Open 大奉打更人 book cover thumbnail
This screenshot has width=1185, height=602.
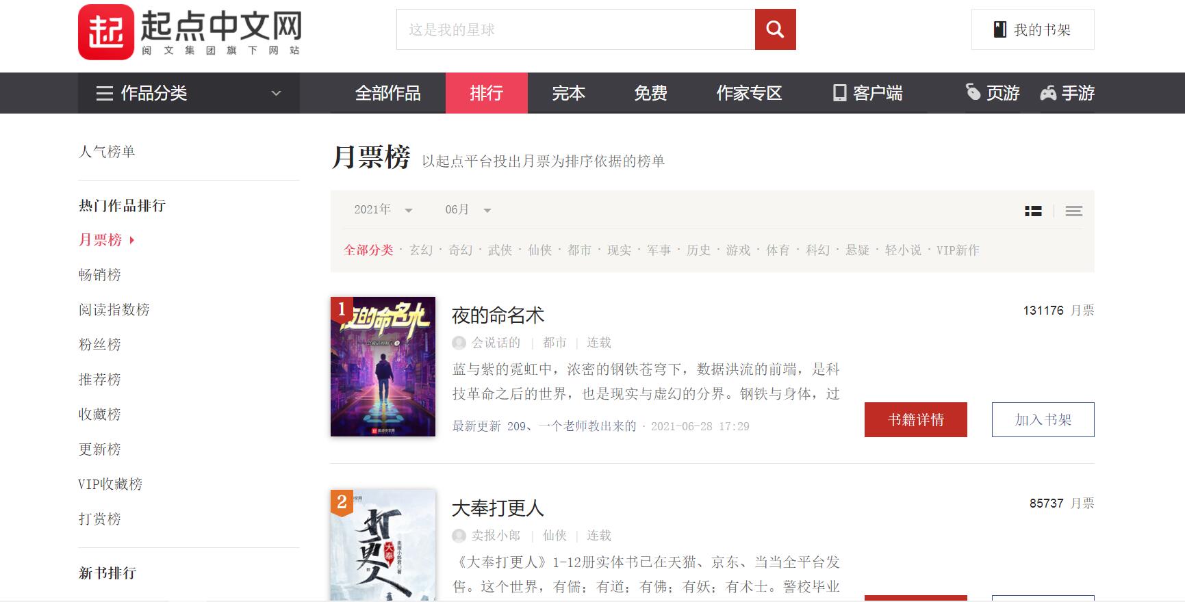tap(383, 545)
